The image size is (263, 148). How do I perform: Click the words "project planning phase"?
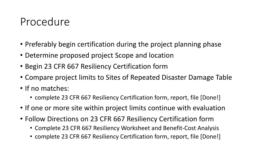click(186, 44)
